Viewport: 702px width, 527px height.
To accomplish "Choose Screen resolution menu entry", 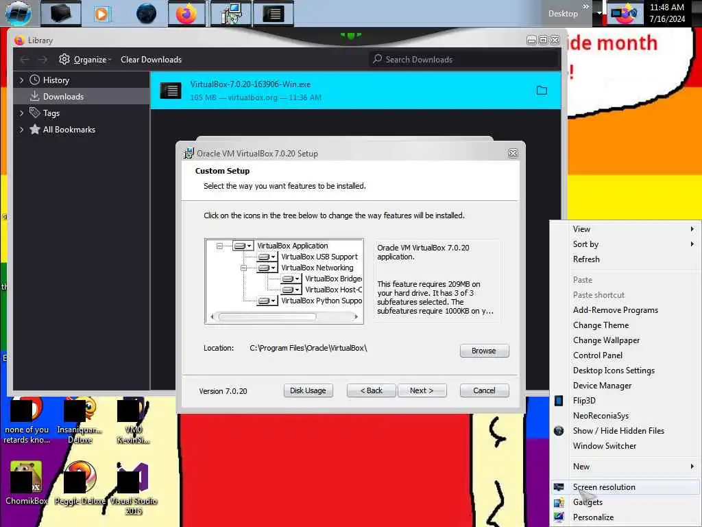I will (x=627, y=487).
